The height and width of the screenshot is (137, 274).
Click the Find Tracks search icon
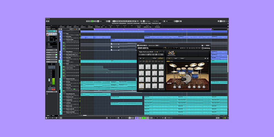coord(79,29)
